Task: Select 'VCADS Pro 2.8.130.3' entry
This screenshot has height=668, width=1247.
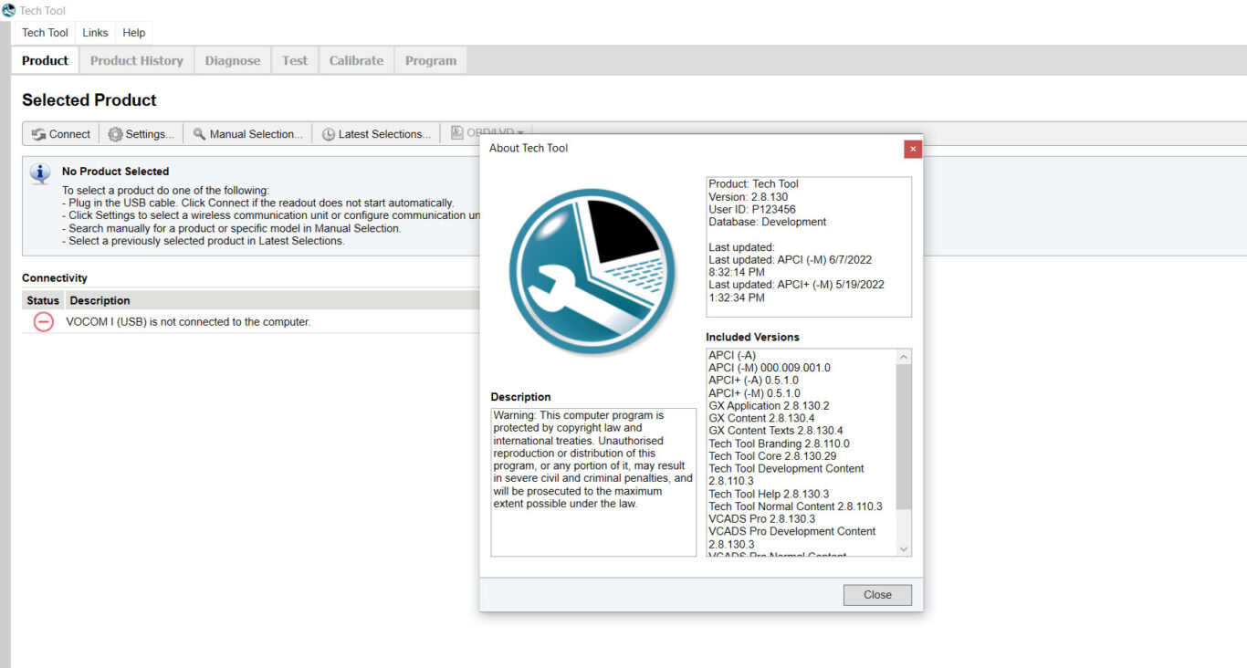Action: click(x=761, y=518)
